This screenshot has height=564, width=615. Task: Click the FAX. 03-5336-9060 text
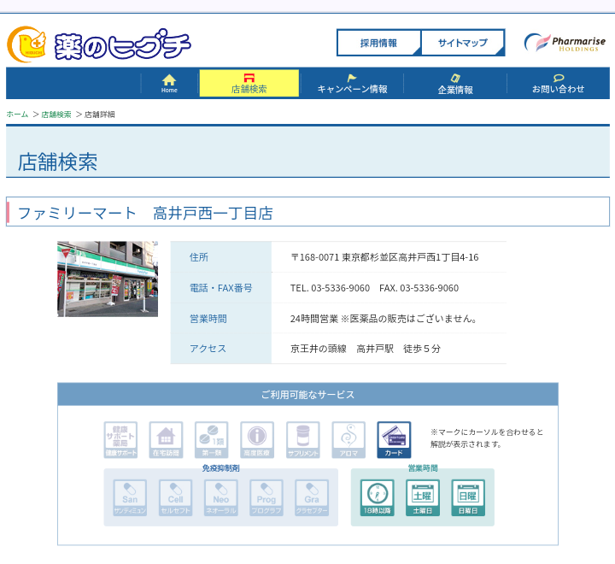click(419, 288)
